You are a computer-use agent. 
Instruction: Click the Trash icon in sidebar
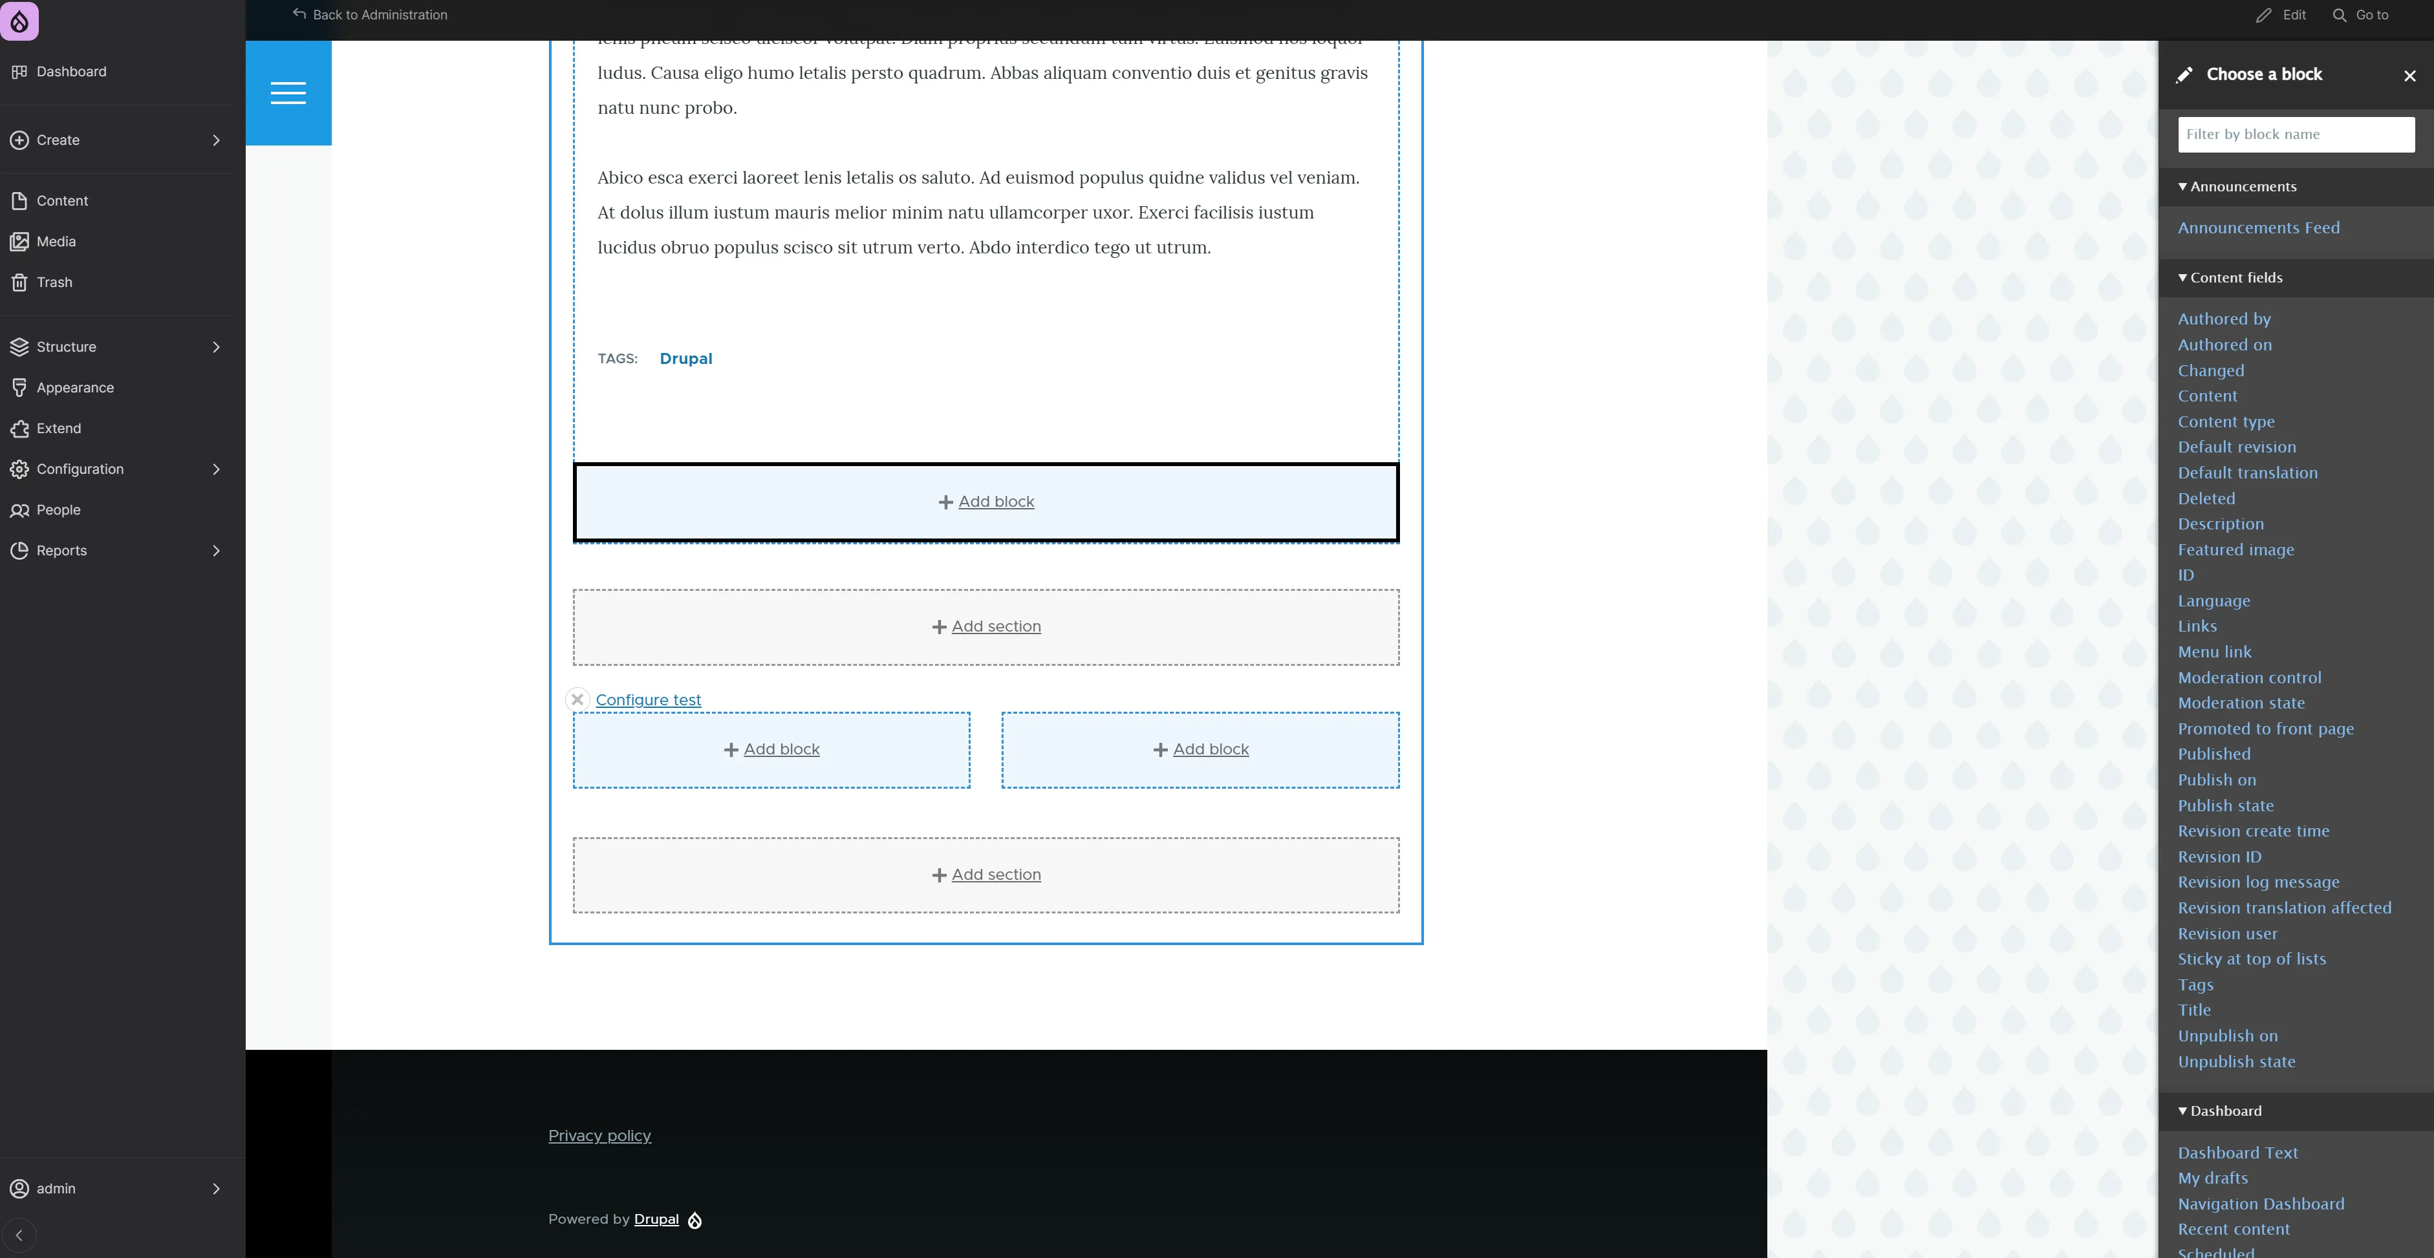pyautogui.click(x=20, y=283)
